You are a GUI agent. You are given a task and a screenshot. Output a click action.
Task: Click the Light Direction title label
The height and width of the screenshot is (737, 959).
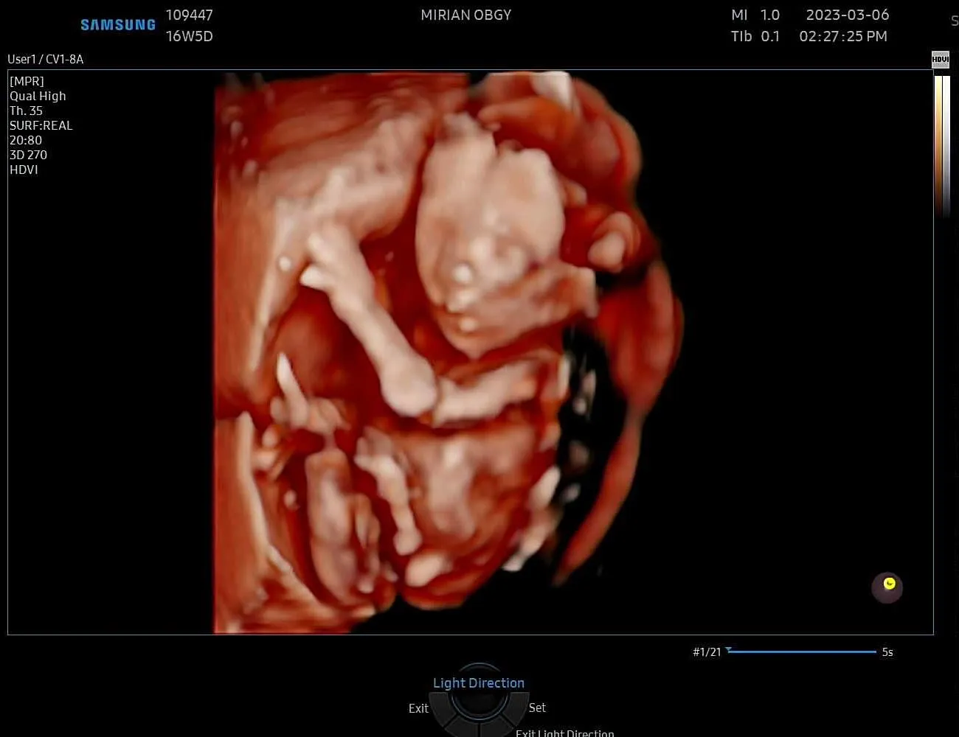pyautogui.click(x=479, y=683)
